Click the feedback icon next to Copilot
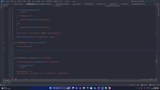 point(143,1)
